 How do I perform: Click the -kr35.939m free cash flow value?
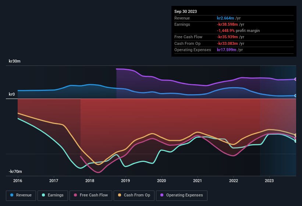[227, 37]
